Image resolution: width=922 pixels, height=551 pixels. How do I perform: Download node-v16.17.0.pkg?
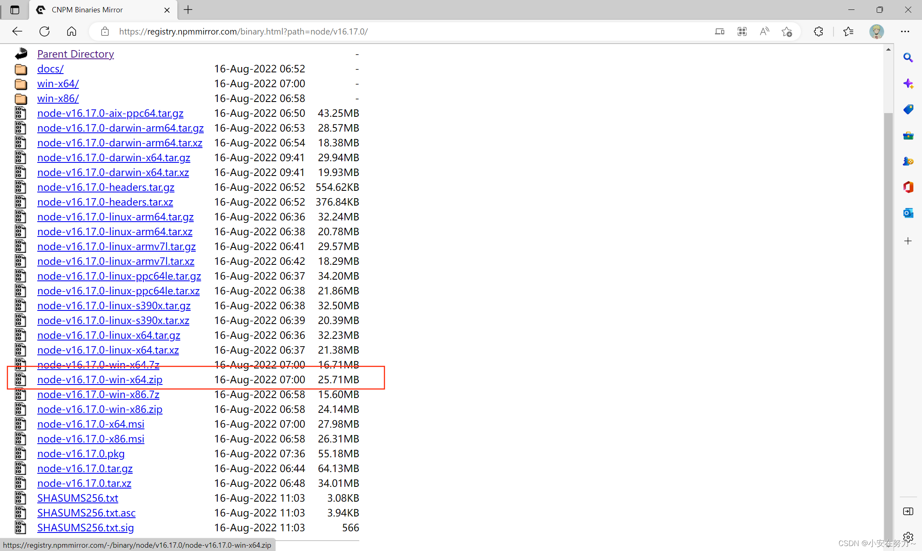click(x=81, y=454)
